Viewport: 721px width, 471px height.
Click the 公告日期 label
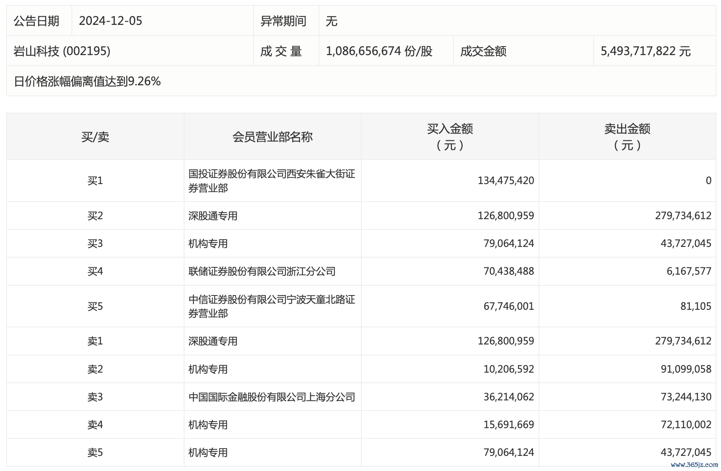click(36, 21)
